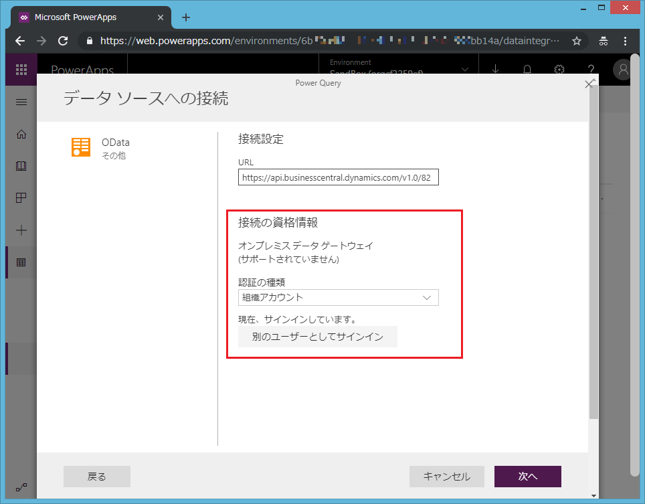Close the Power Query dialog
Viewport: 645px width, 504px height.
click(589, 84)
